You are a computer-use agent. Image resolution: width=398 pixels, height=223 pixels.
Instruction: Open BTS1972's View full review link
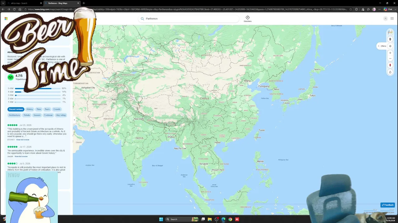[23, 140]
